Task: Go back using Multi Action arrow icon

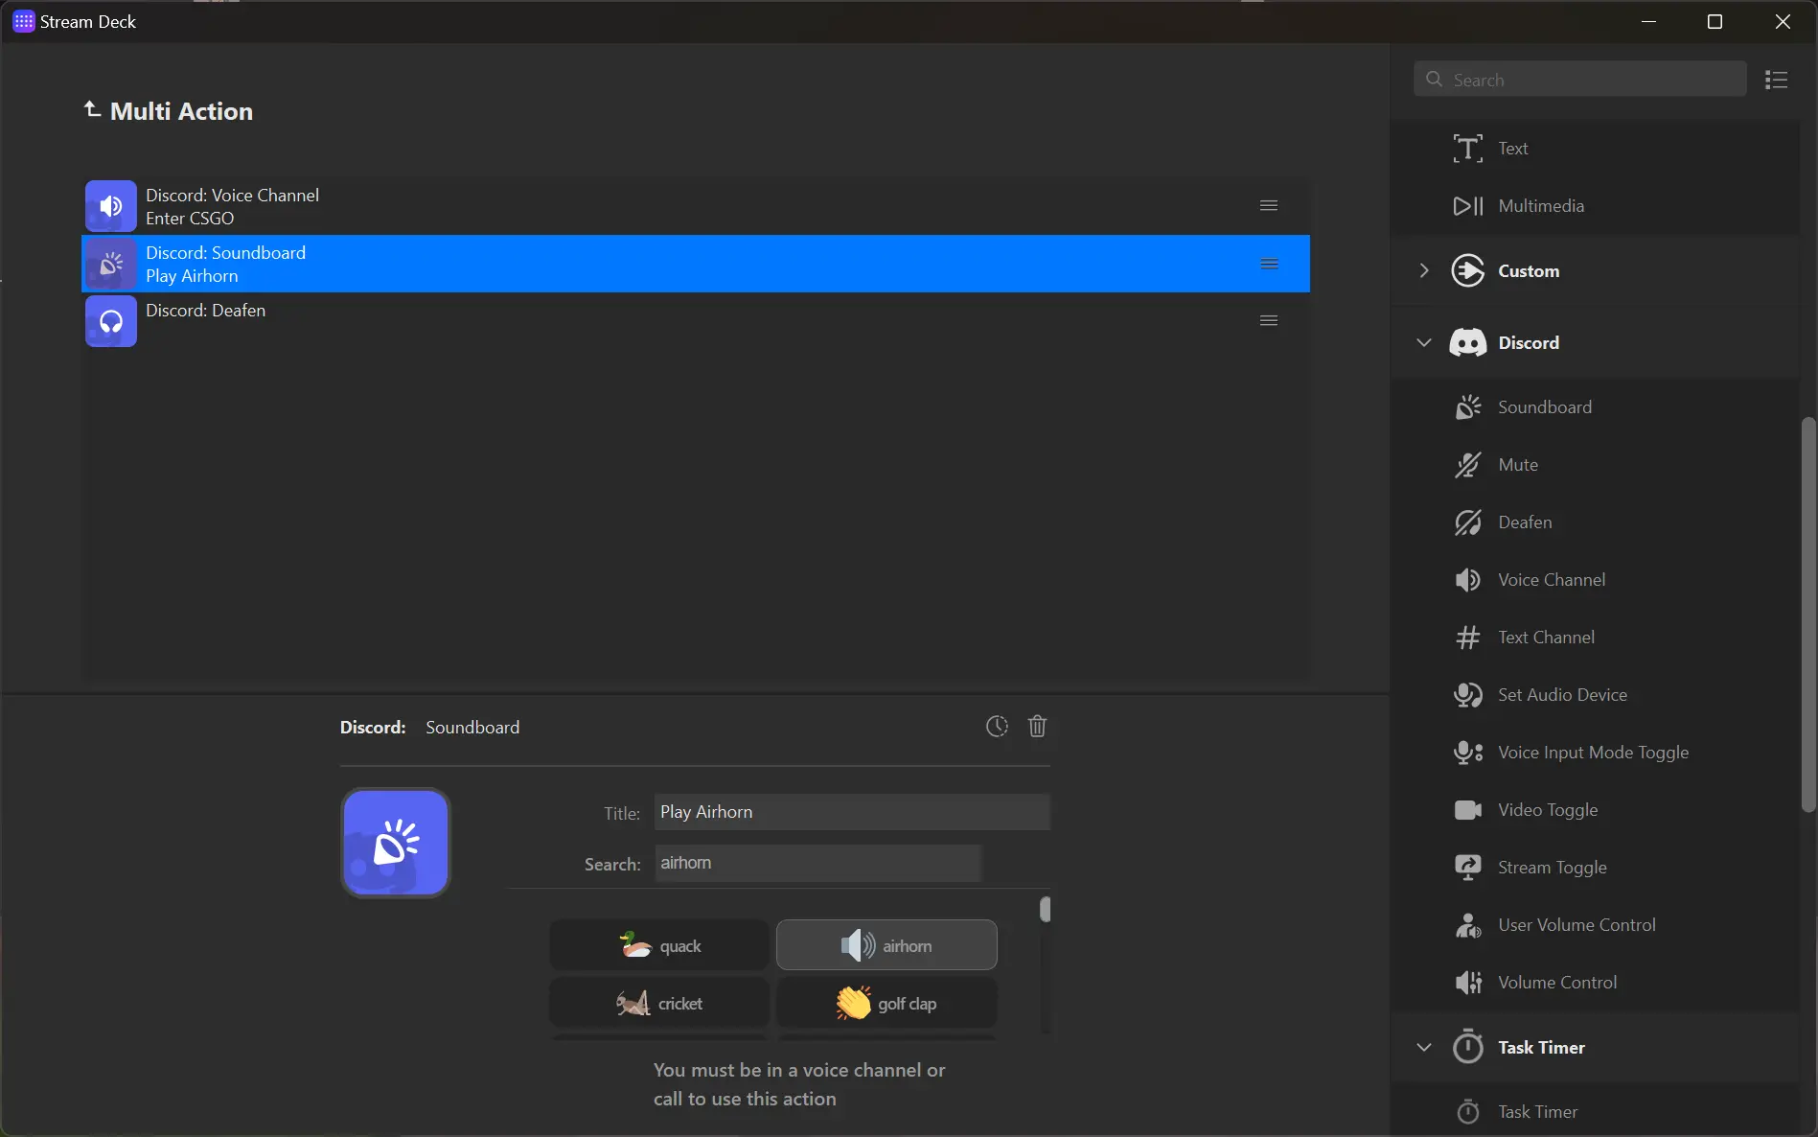Action: click(92, 110)
